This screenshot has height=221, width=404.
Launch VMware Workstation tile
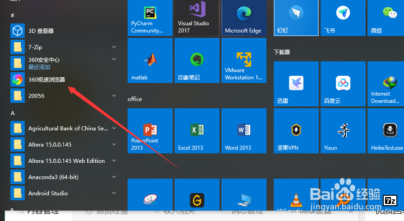point(244,60)
